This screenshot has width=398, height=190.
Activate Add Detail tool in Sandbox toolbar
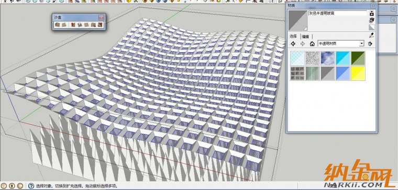[x=93, y=25]
